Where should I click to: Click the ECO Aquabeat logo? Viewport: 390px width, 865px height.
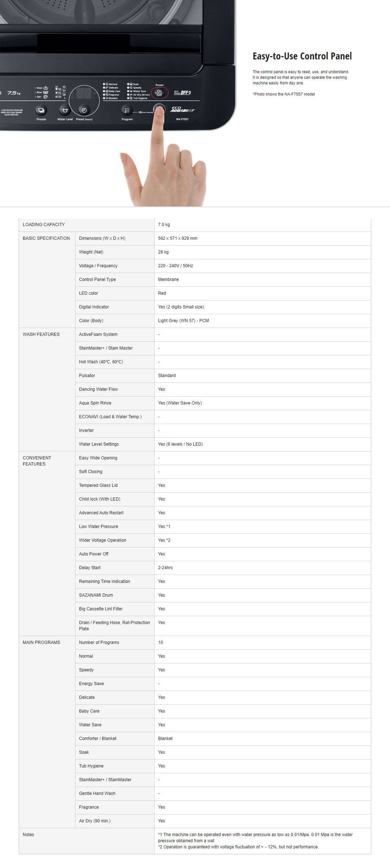[x=182, y=109]
